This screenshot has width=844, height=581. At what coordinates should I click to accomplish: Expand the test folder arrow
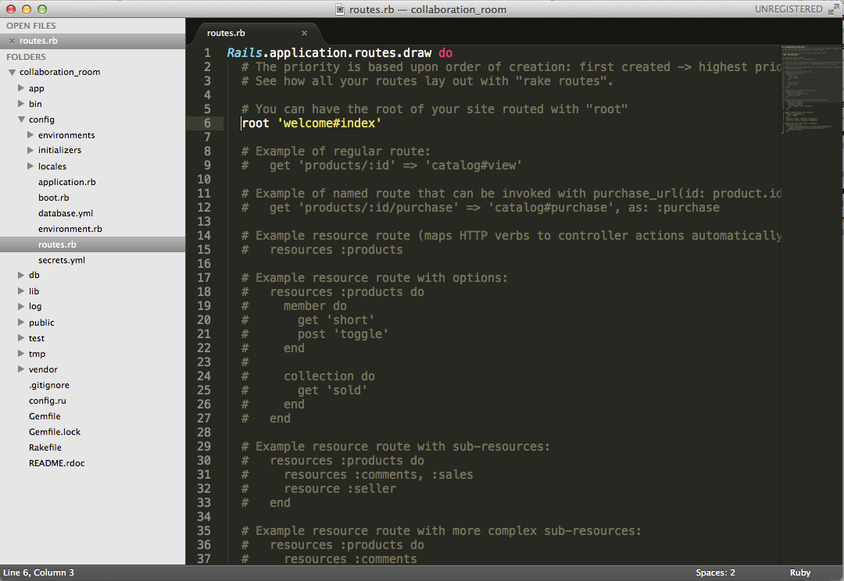tap(21, 338)
